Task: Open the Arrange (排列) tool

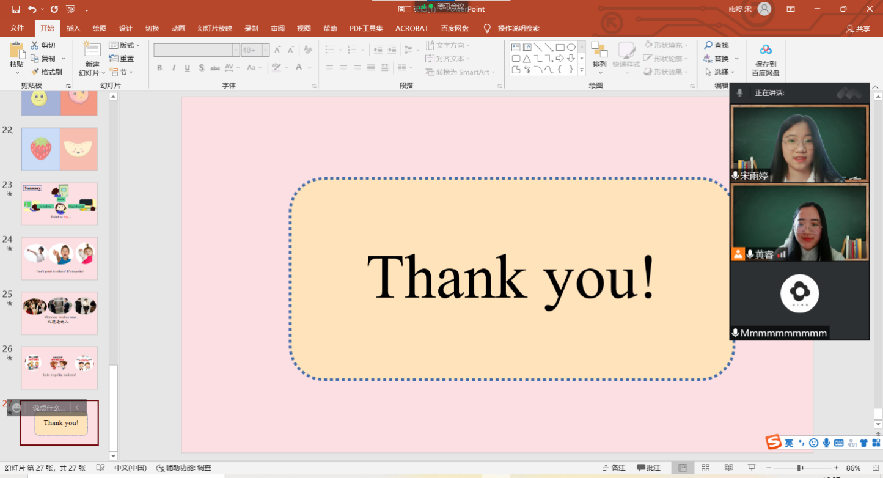Action: pos(599,52)
